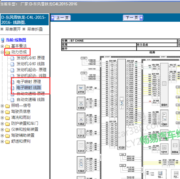
Task: Go to previous page with 上一页 button
Action: tap(61, 18)
